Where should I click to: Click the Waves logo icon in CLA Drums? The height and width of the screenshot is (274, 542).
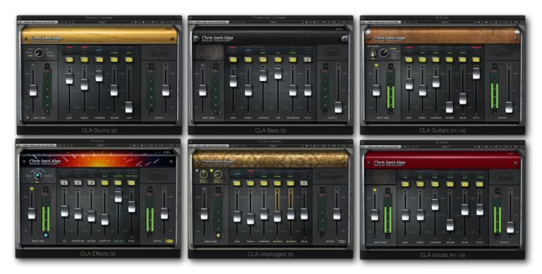[x=169, y=29]
